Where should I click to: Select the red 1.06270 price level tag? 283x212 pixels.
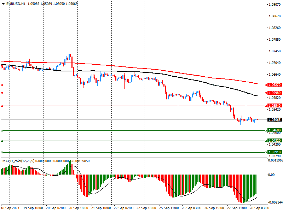coord(275,85)
